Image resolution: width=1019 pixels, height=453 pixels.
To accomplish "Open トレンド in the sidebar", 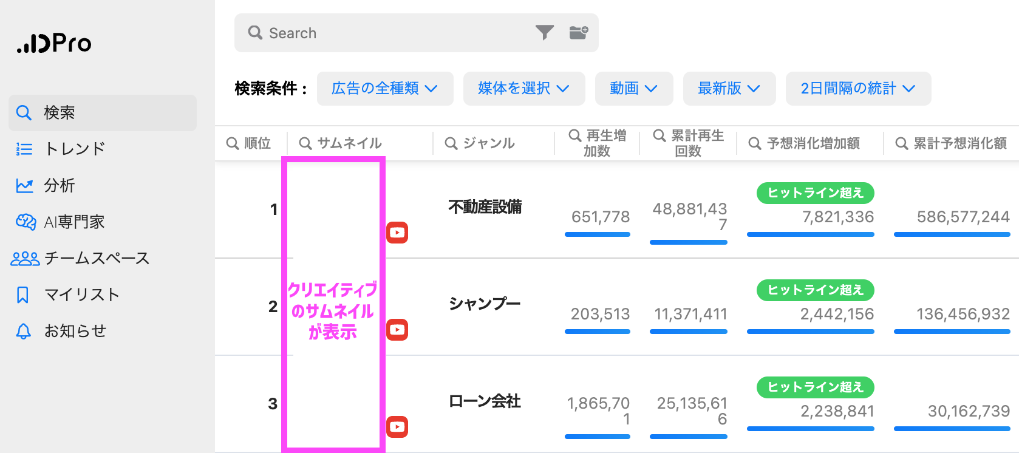I will click(75, 149).
